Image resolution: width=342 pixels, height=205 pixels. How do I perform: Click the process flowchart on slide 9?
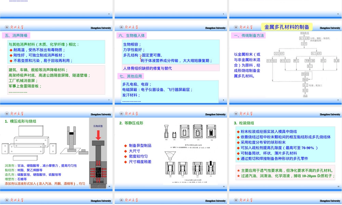point(303,65)
